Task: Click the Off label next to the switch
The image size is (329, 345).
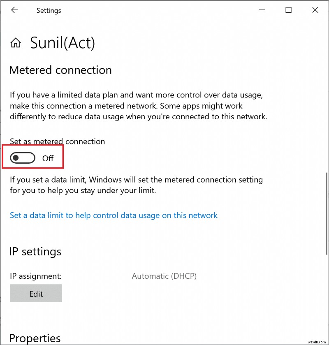Action: point(48,158)
